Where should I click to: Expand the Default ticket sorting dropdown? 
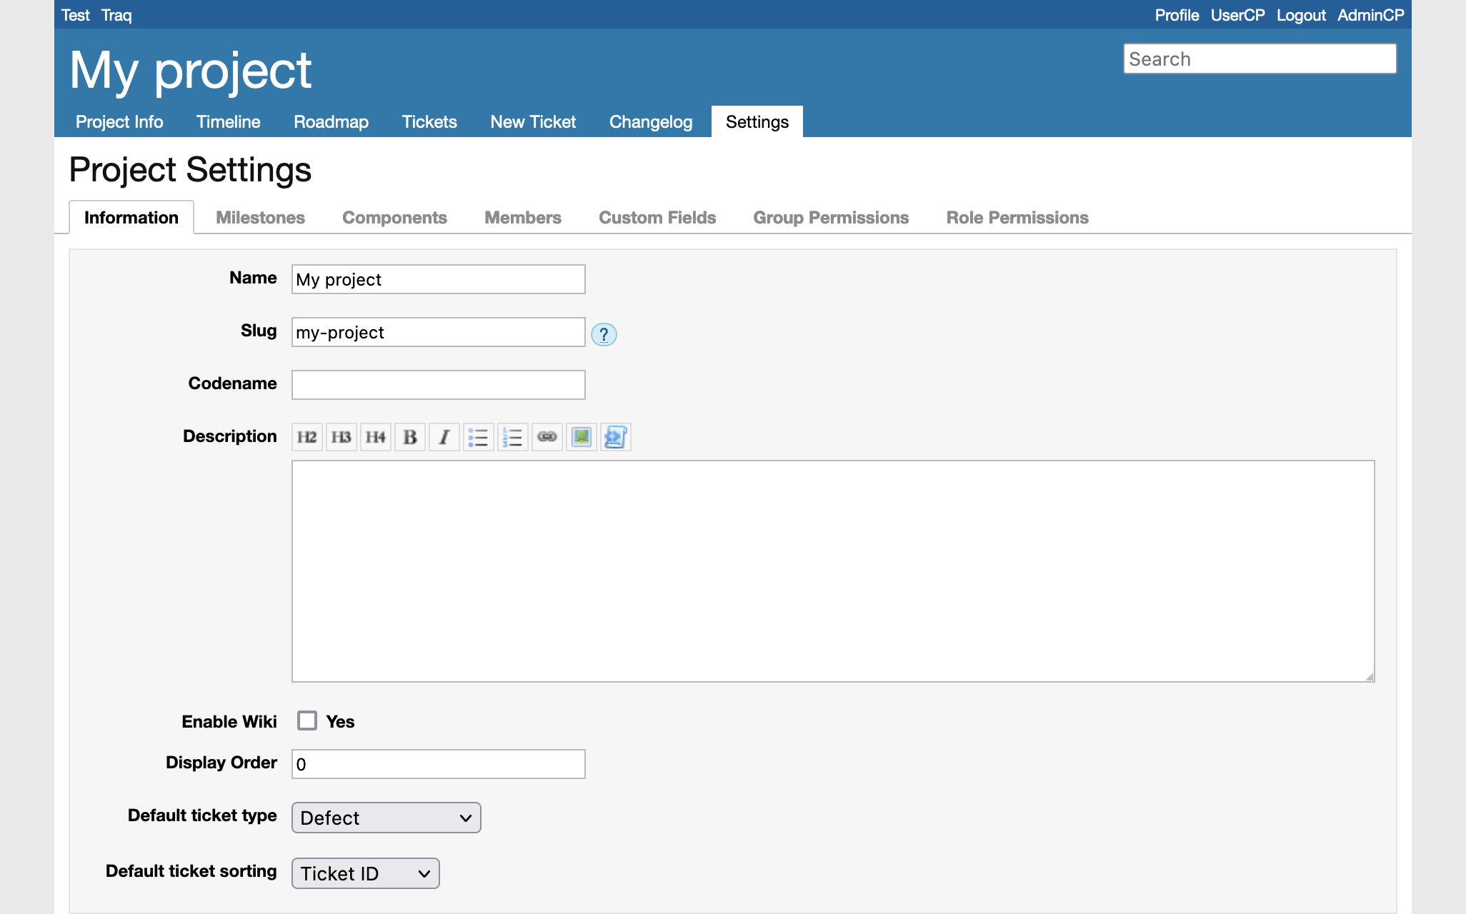[x=365, y=873]
